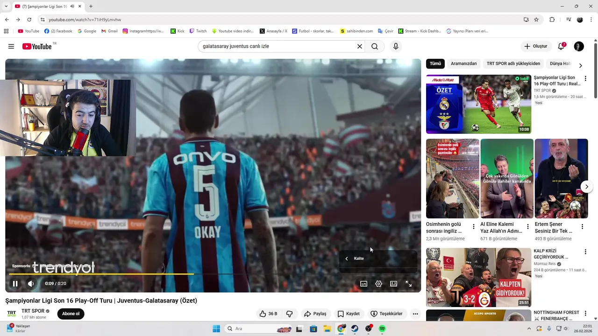This screenshot has height=336, width=598.
Task: Open Osimhenin golü sonrası short
Action: coord(452,178)
